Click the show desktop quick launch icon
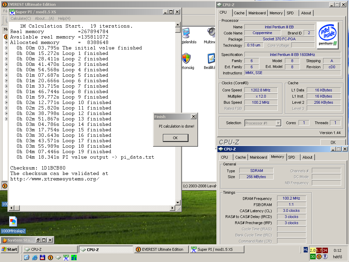The height and width of the screenshot is (262, 349). [x=27, y=258]
